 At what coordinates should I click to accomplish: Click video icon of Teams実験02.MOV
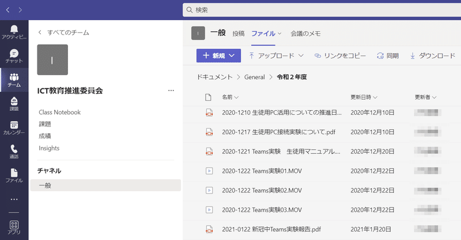[x=209, y=191]
